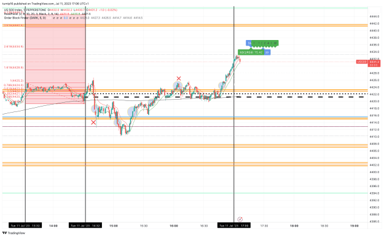Click the 4428.0 price axis label
The height and width of the screenshot is (237, 384).
374,73
